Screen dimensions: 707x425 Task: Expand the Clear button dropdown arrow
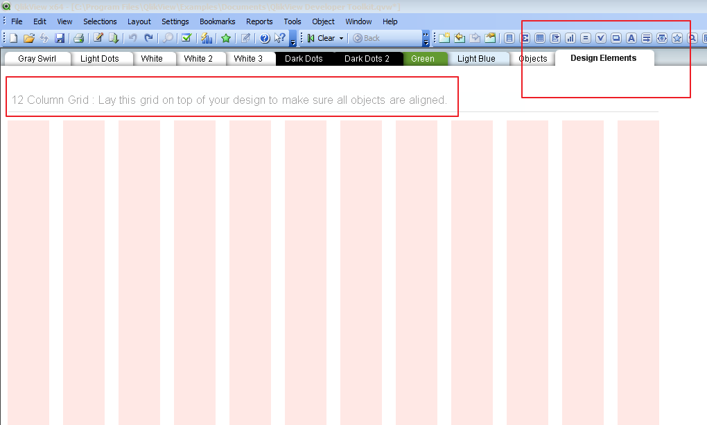pos(341,38)
